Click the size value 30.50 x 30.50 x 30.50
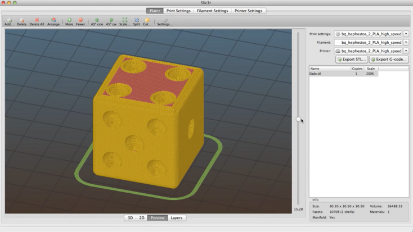The height and width of the screenshot is (232, 413). [347, 206]
